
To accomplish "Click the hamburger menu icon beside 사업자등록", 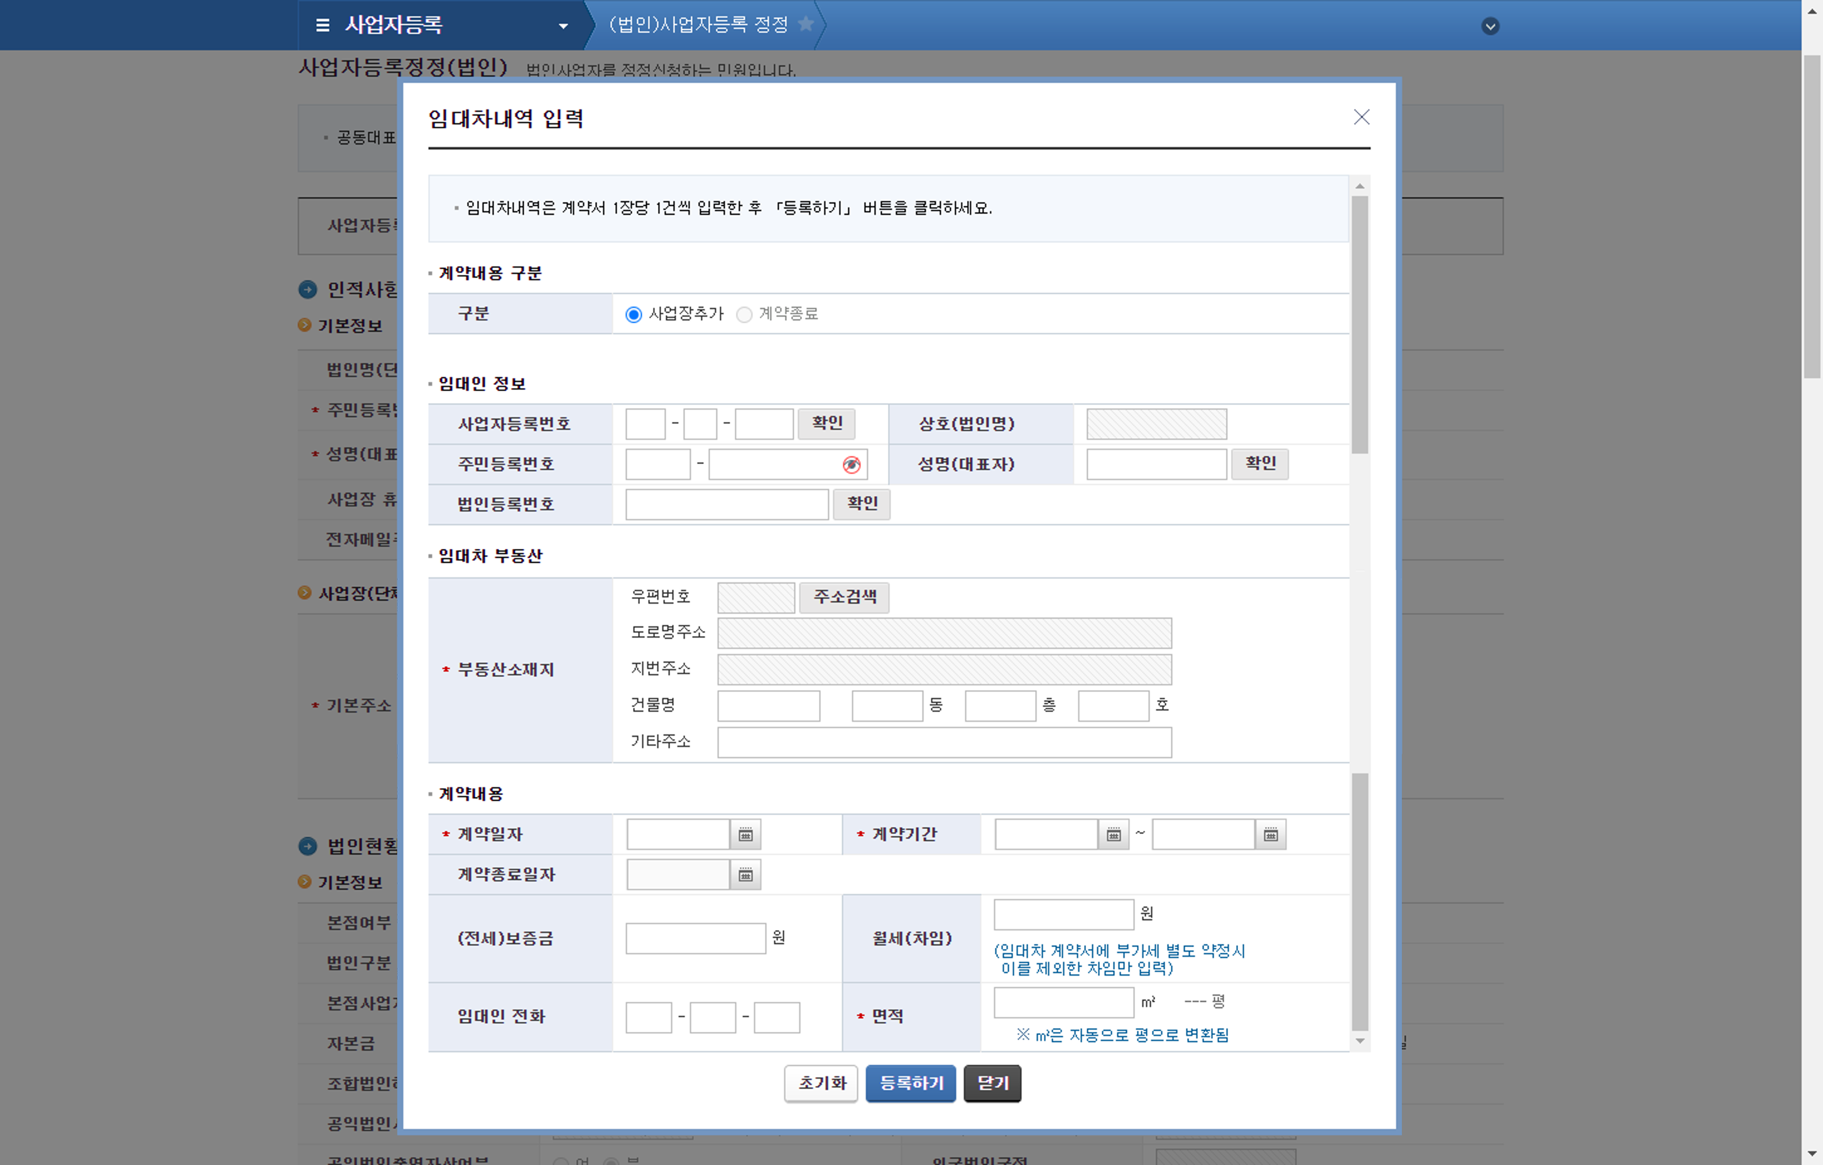I will [322, 25].
